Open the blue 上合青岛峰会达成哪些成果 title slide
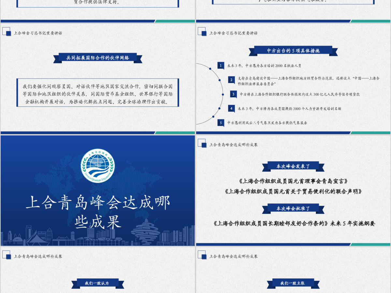This screenshot has width=391, height=293. (98, 190)
